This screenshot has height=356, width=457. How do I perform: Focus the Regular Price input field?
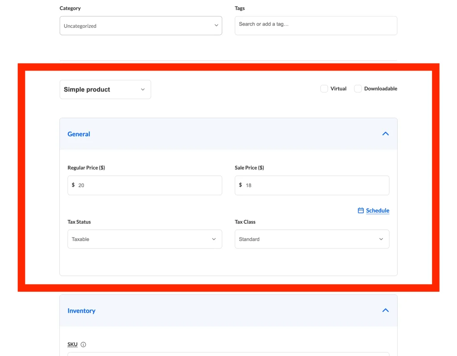(147, 185)
